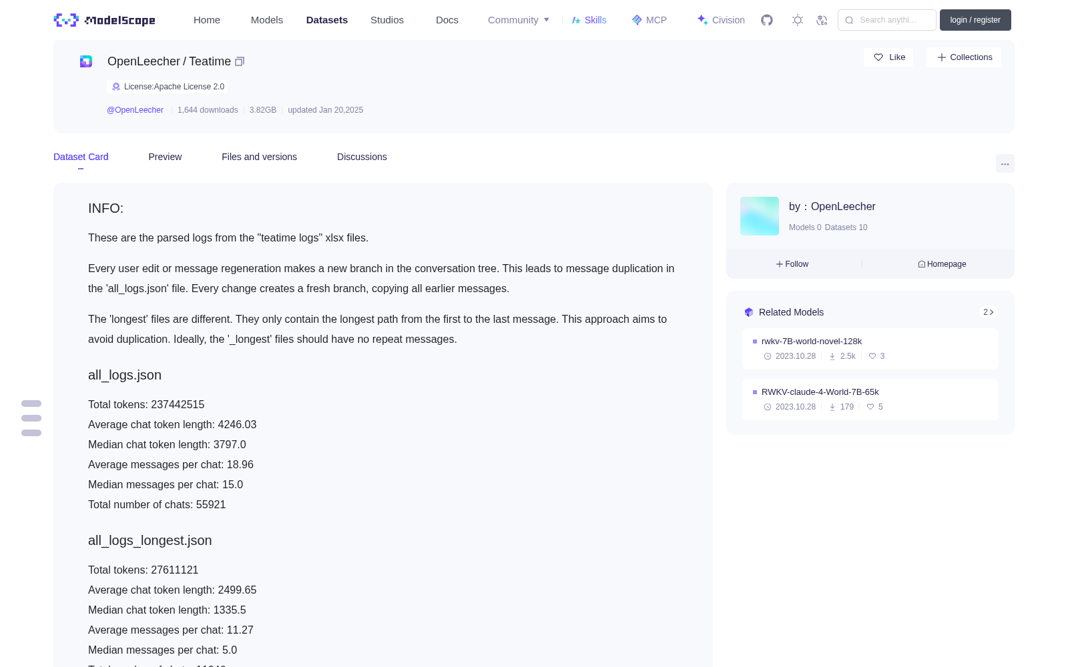Open the @OpenLeecher profile link

[x=135, y=110]
